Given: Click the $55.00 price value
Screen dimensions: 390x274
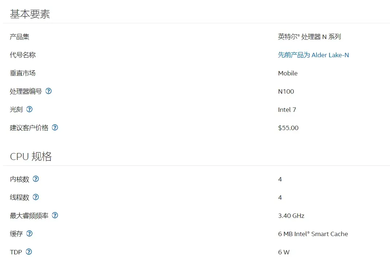Looking at the screenshot, I should (288, 128).
